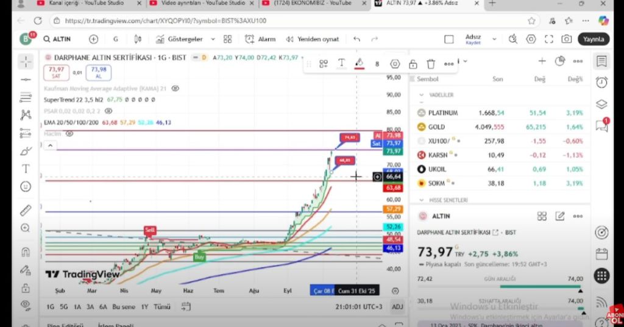Add symbol to compare with plus icon
This screenshot has width=624, height=327.
point(93,39)
